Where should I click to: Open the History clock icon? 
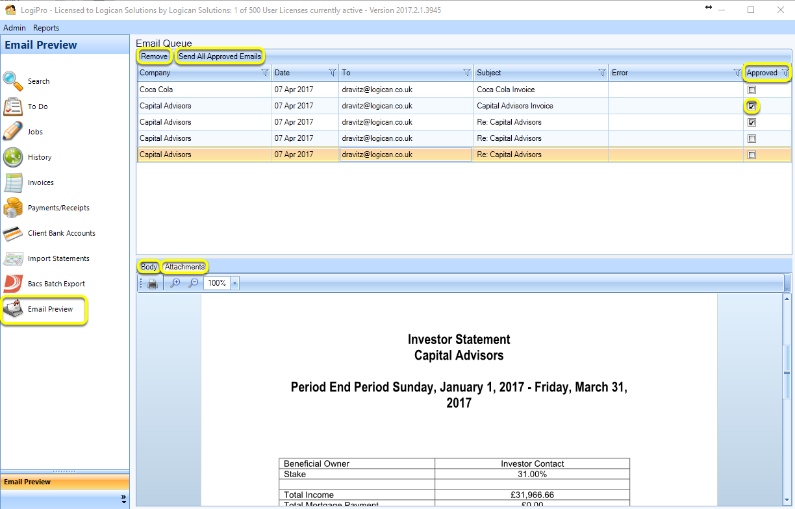tap(13, 157)
